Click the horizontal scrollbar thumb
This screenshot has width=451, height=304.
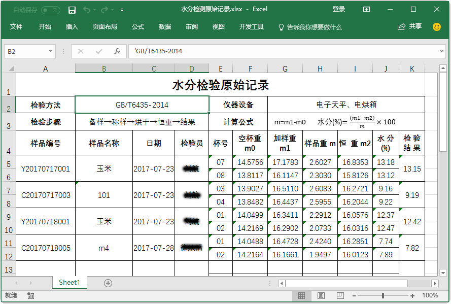coord(347,283)
